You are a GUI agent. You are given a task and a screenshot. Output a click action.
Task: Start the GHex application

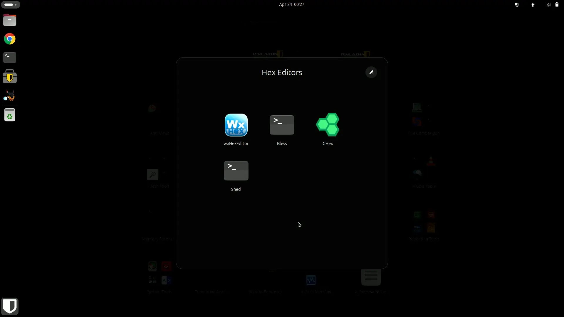tap(328, 129)
